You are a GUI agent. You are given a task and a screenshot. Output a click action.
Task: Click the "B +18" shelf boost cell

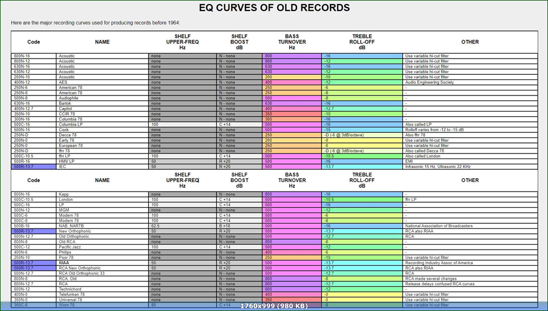[x=239, y=226]
